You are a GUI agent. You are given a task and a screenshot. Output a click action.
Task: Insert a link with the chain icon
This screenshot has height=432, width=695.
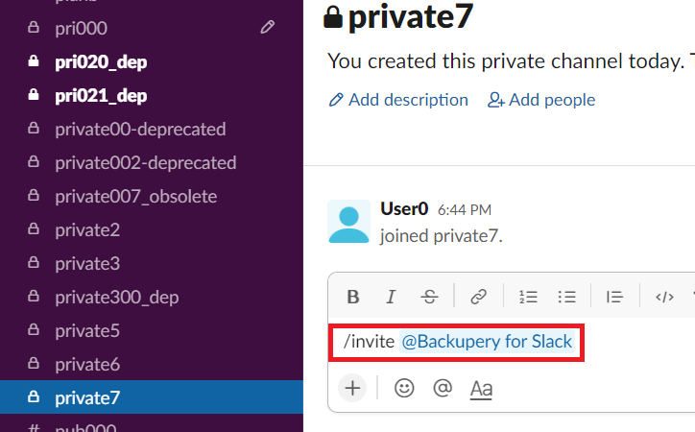point(479,297)
